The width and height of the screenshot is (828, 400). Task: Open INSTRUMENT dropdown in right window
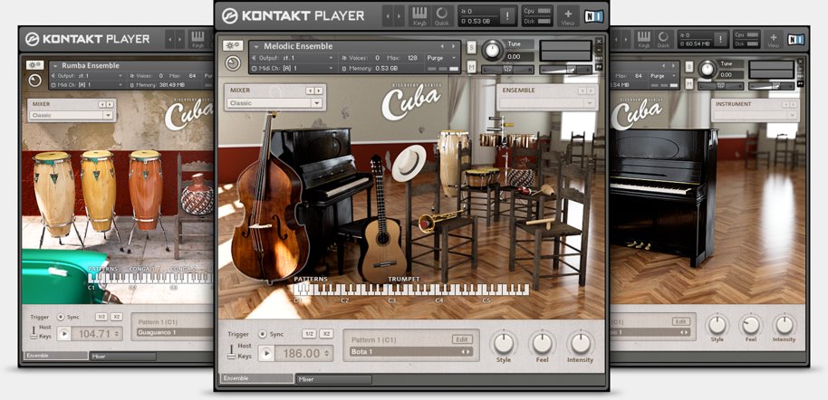755,115
